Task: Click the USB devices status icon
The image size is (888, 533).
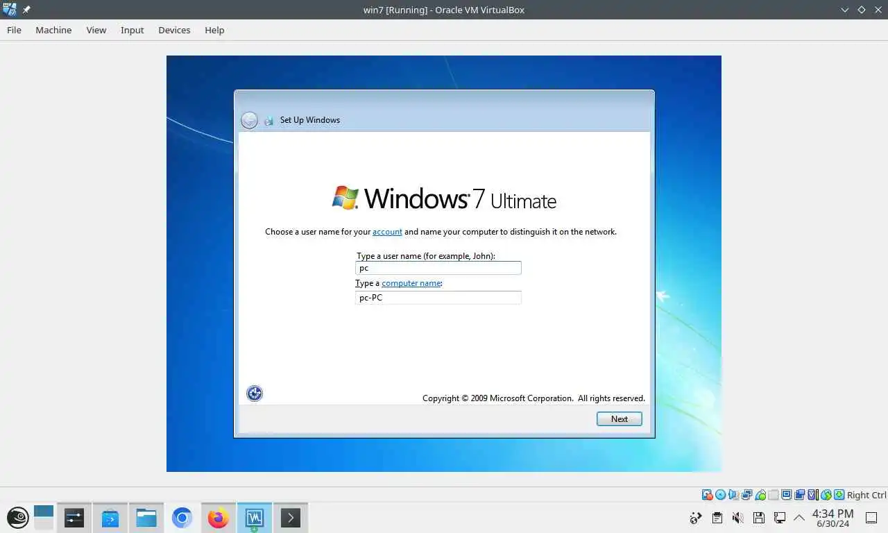Action: (x=760, y=495)
